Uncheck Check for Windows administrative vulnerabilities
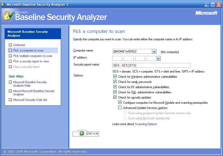Screen dimensions: 223x156 (x=115, y=76)
